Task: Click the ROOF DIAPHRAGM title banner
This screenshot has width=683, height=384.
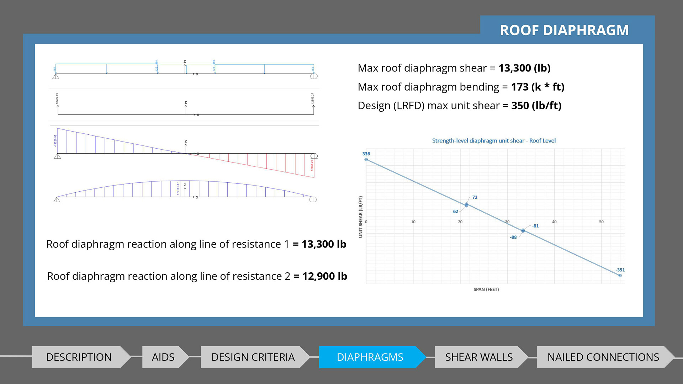Action: pos(564,30)
